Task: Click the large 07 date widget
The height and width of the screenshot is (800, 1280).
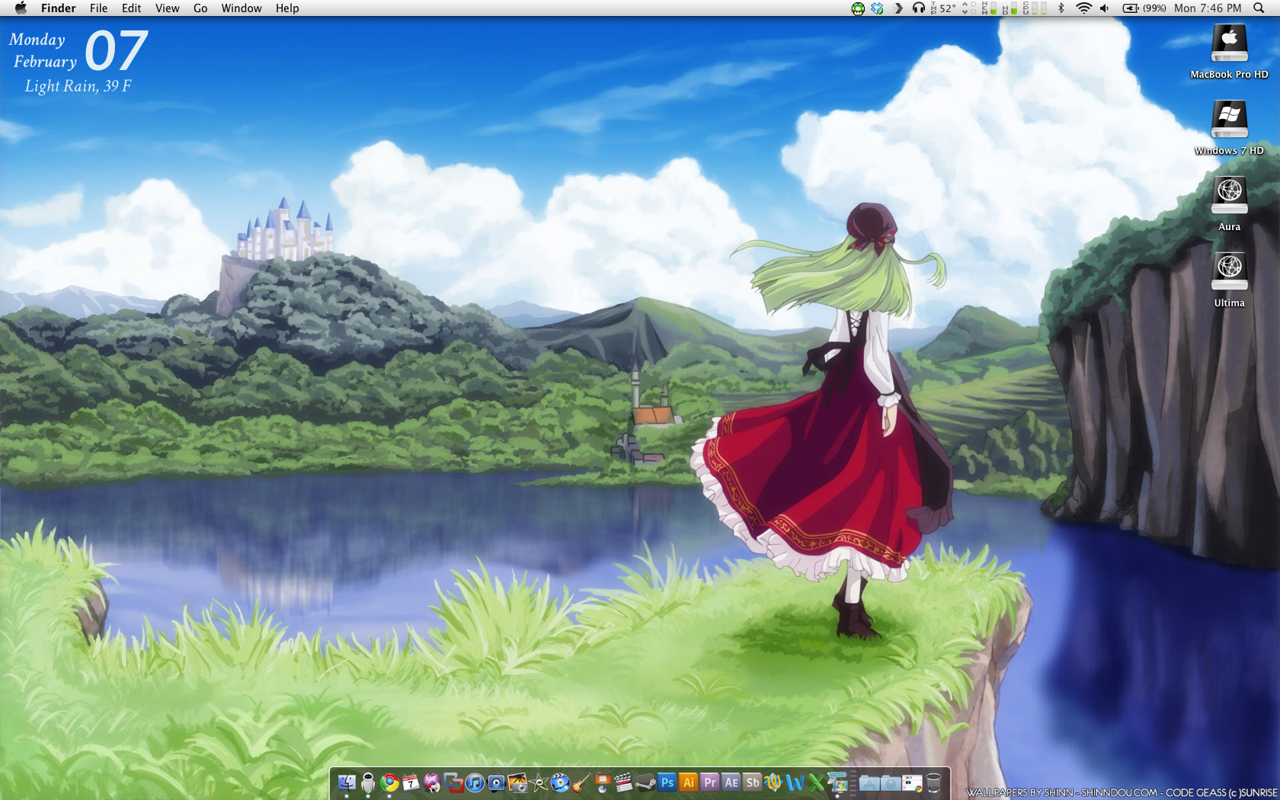Action: (x=116, y=51)
